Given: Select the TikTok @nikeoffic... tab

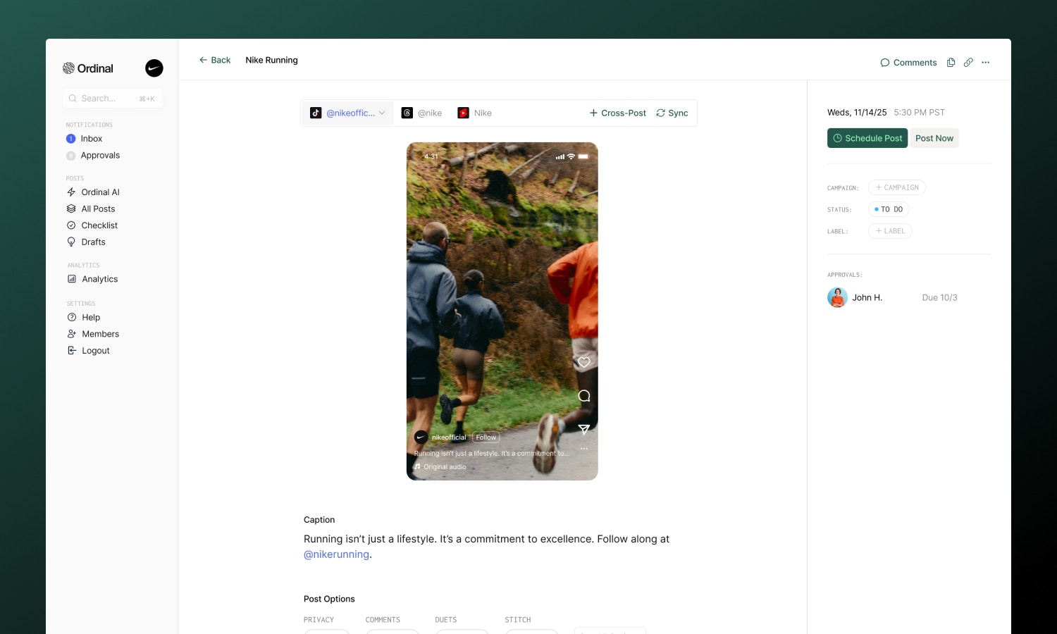Looking at the screenshot, I should (x=348, y=113).
